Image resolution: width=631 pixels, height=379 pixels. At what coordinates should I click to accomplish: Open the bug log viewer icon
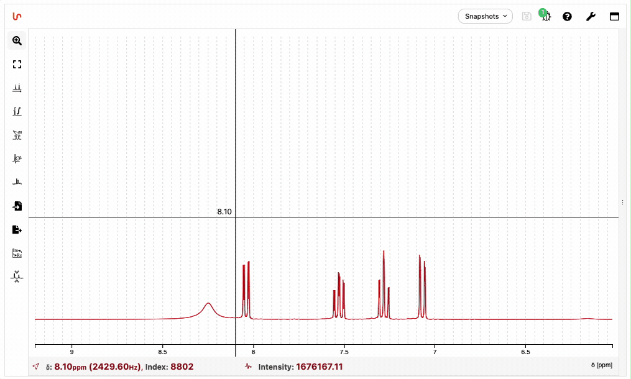pyautogui.click(x=546, y=16)
